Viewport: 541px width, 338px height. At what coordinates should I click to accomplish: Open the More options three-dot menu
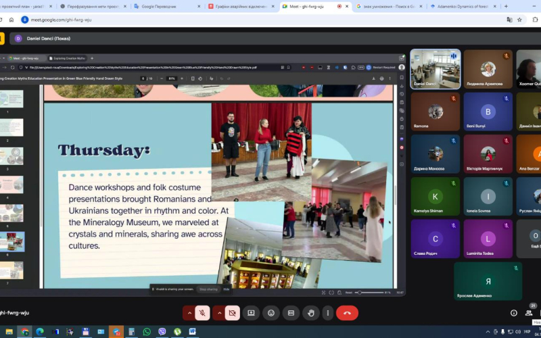328,313
